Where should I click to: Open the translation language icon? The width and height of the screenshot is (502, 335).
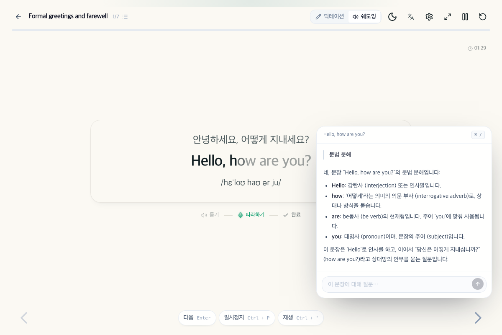pos(411,17)
